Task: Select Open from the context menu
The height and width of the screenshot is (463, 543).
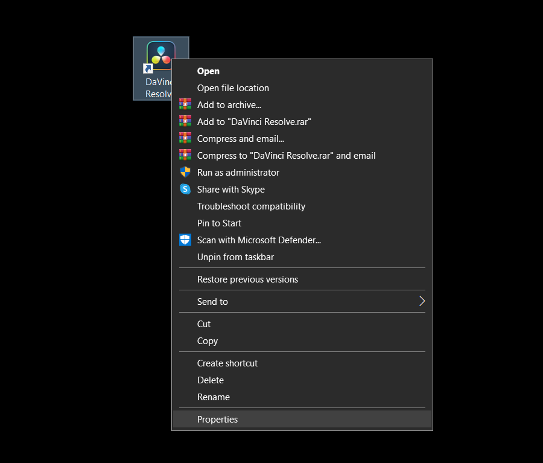Action: 208,71
